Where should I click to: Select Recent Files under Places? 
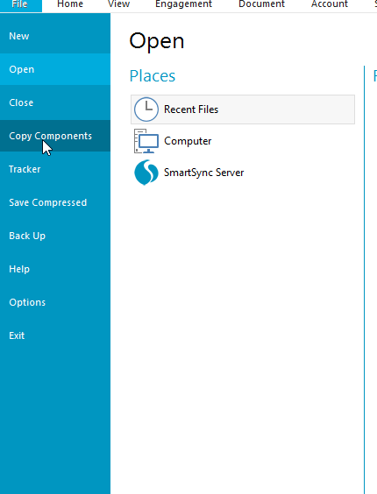point(243,109)
